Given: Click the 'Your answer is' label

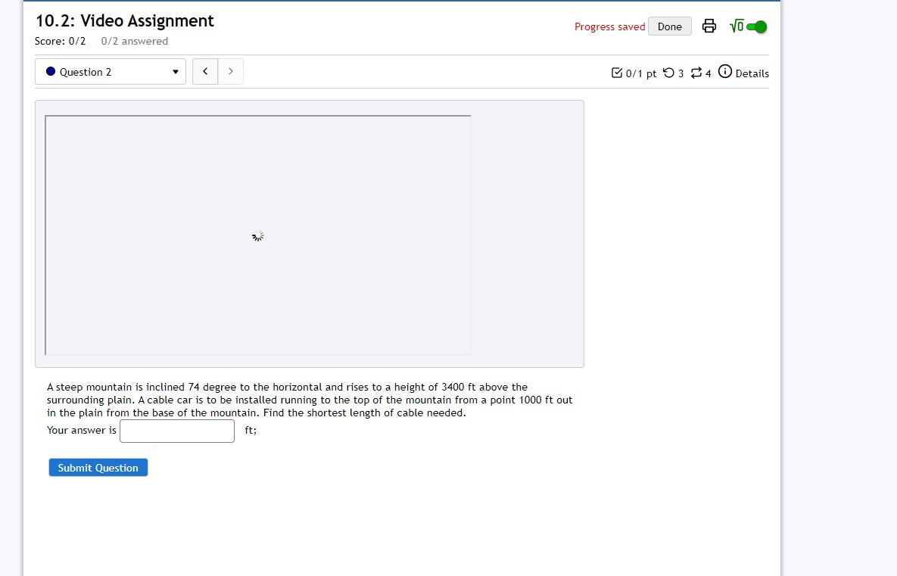Looking at the screenshot, I should click(x=81, y=430).
